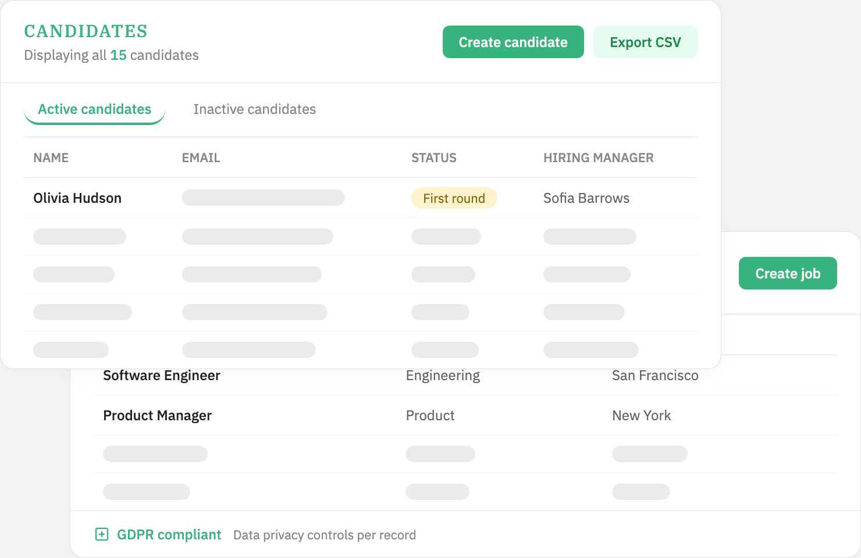Select the Software Engineer job row
Image resolution: width=861 pixels, height=558 pixels.
pos(162,375)
